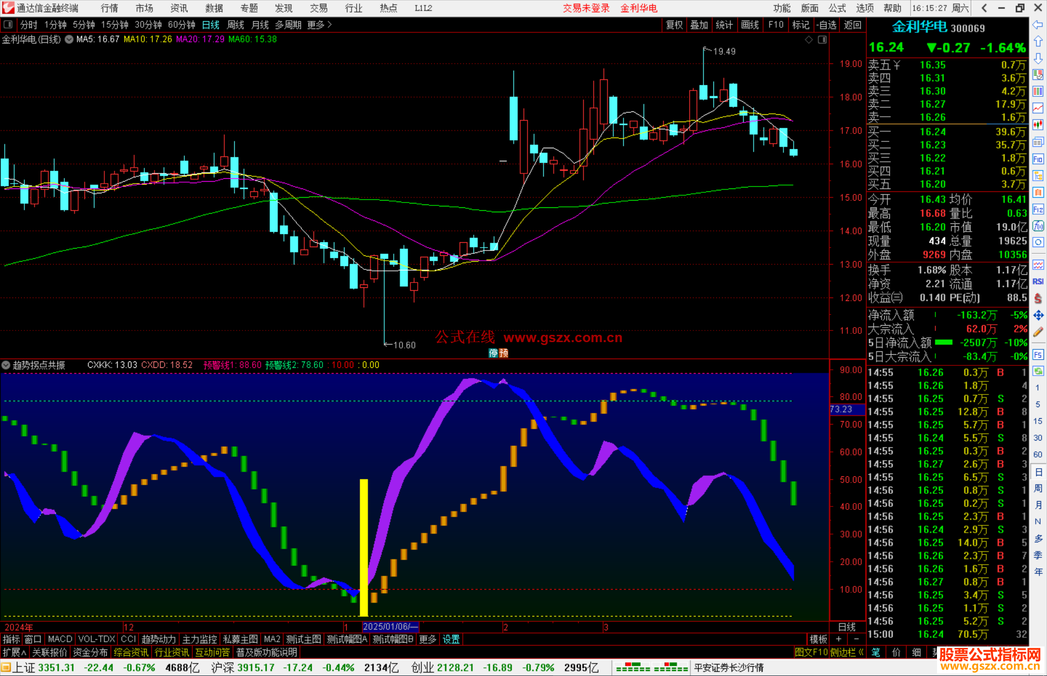Click the − button to remove subchart
1047x676 pixels.
click(857, 639)
